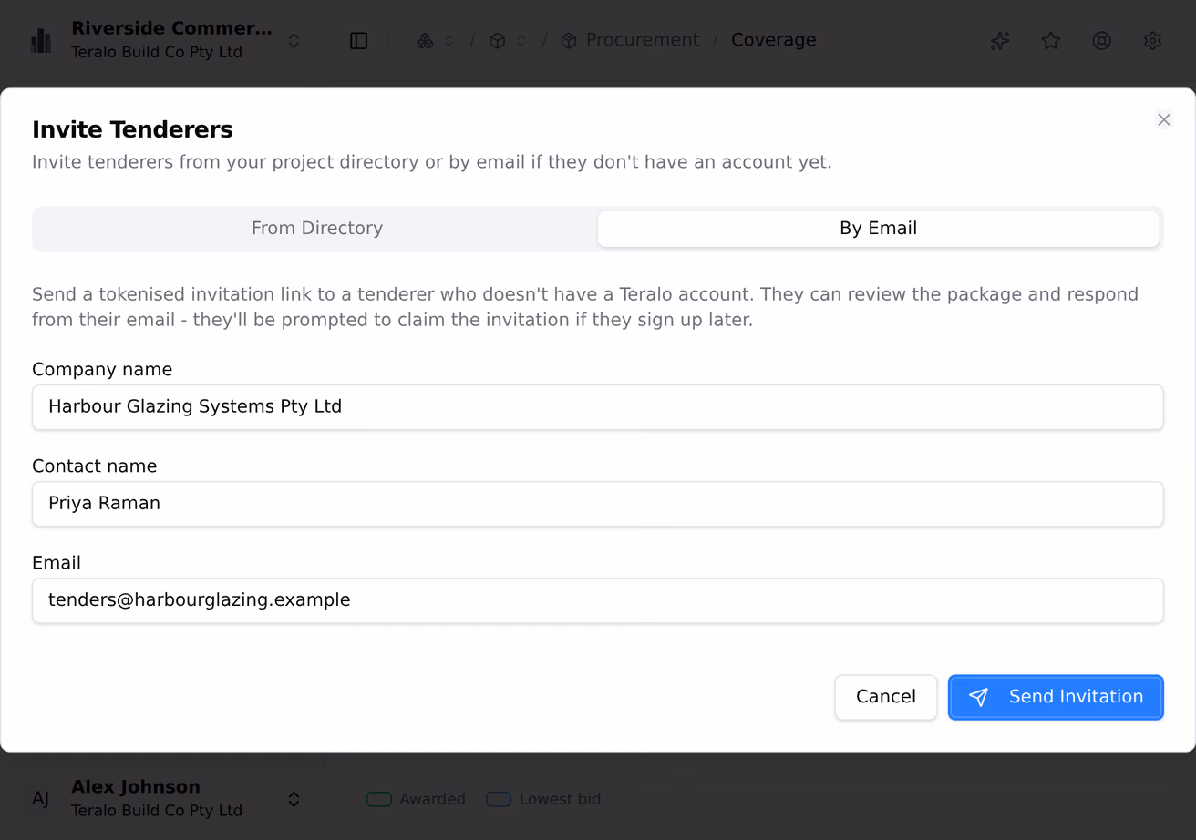This screenshot has height=840, width=1196.
Task: Toggle the sidebar panel icon
Action: (359, 41)
